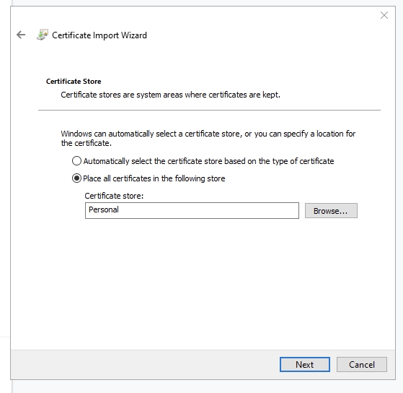Cancel the certificate import

click(362, 364)
